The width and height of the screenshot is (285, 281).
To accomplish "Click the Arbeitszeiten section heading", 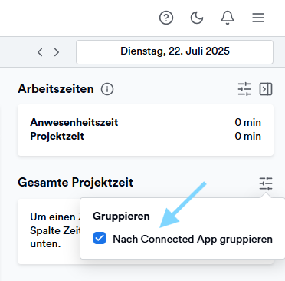I will 56,89.
